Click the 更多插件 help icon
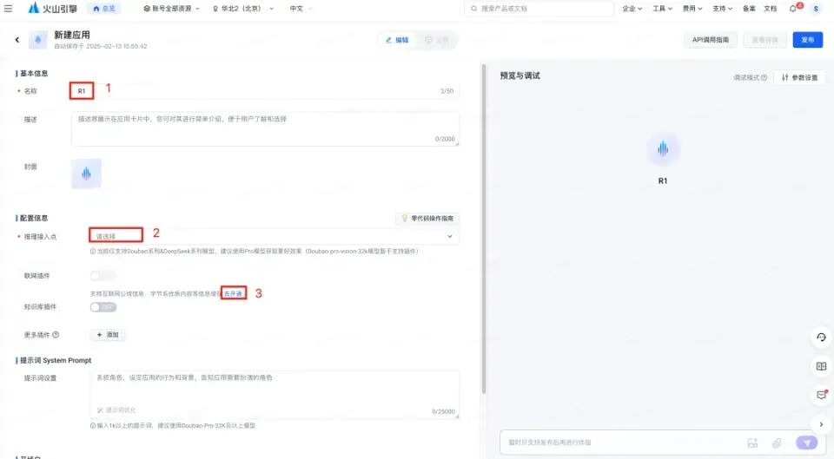The height and width of the screenshot is (459, 834). [56, 335]
